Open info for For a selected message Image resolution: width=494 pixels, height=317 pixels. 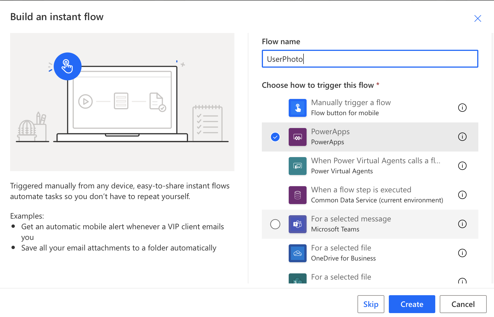pyautogui.click(x=462, y=224)
